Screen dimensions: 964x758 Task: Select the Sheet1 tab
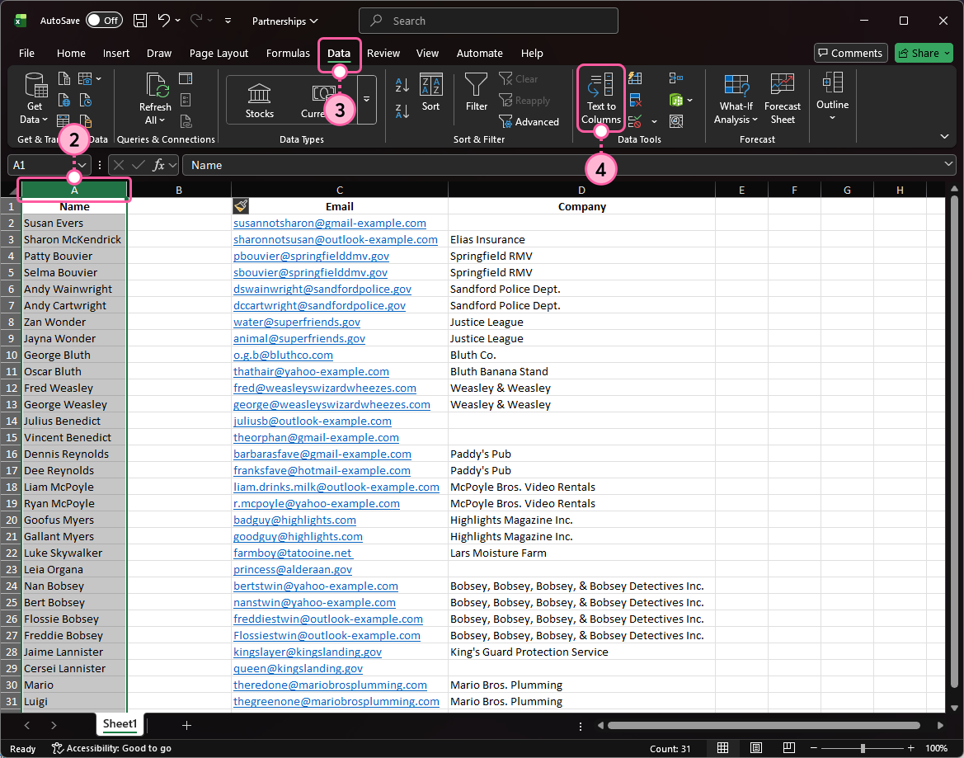pos(119,724)
